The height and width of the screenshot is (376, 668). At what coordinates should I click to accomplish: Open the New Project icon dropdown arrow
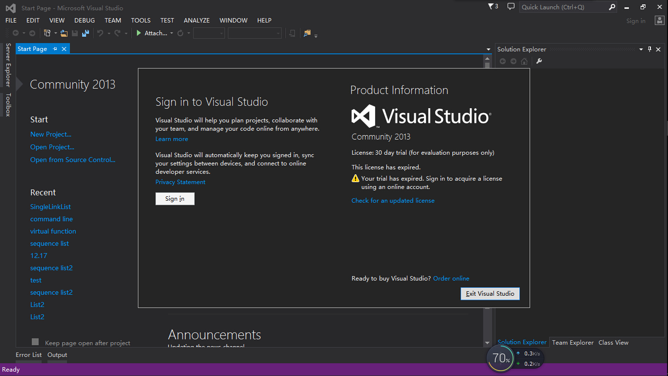56,34
